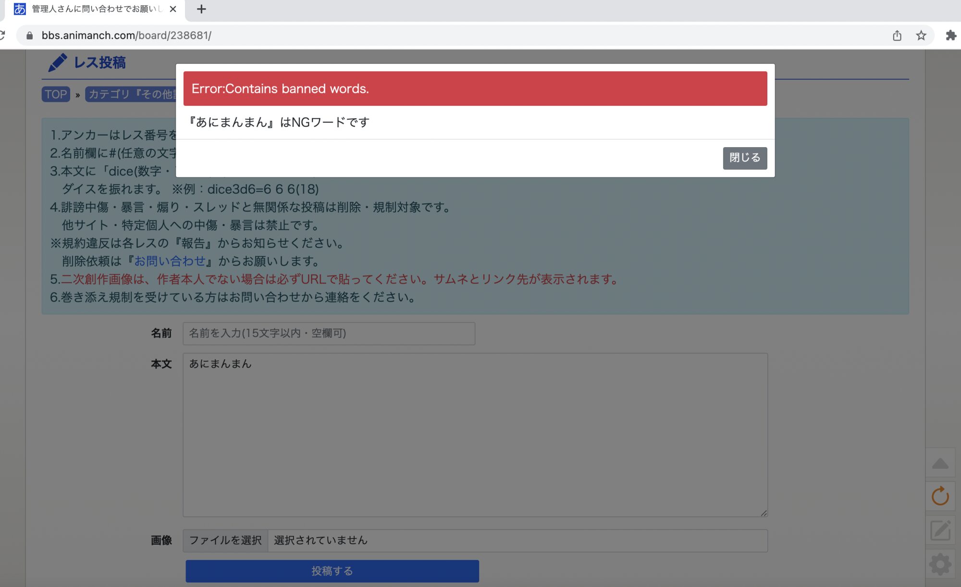The width and height of the screenshot is (961, 587).
Task: Open the お問い合わせ link
Action: tap(170, 261)
